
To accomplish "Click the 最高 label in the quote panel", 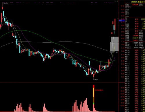I will coord(141,33).
